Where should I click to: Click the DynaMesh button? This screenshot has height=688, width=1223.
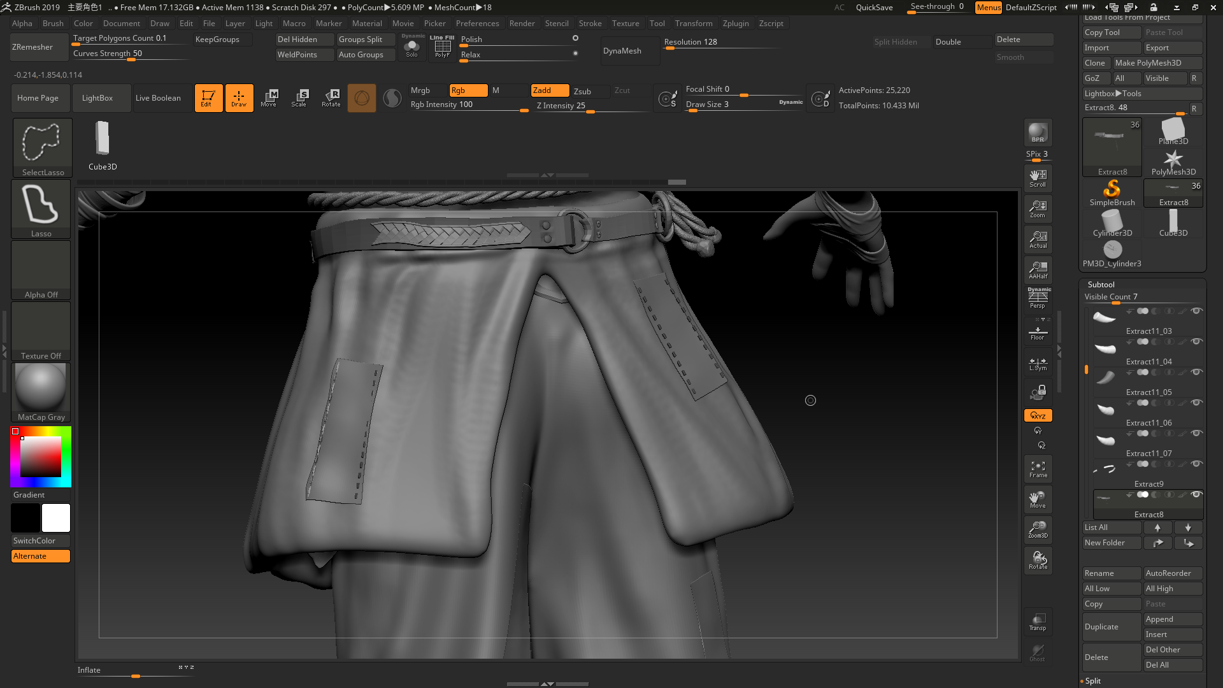630,51
